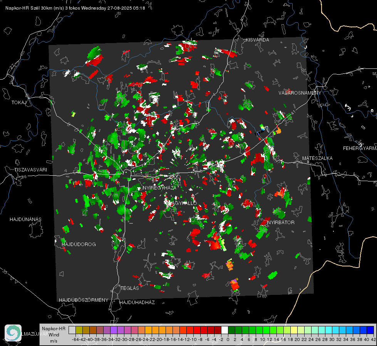The height and width of the screenshot is (346, 377).
Task: Click the road number 41 marker near Vásárosnamény
Action: (x=293, y=112)
